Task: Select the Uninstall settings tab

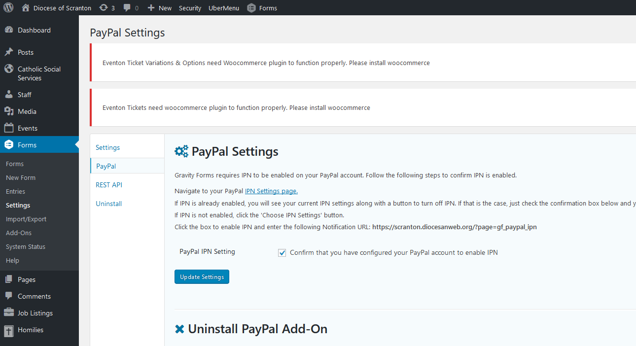Action: coord(108,204)
